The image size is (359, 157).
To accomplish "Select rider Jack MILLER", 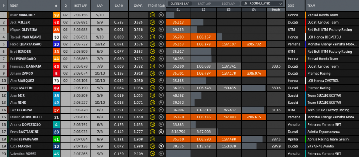I will click(20, 22).
